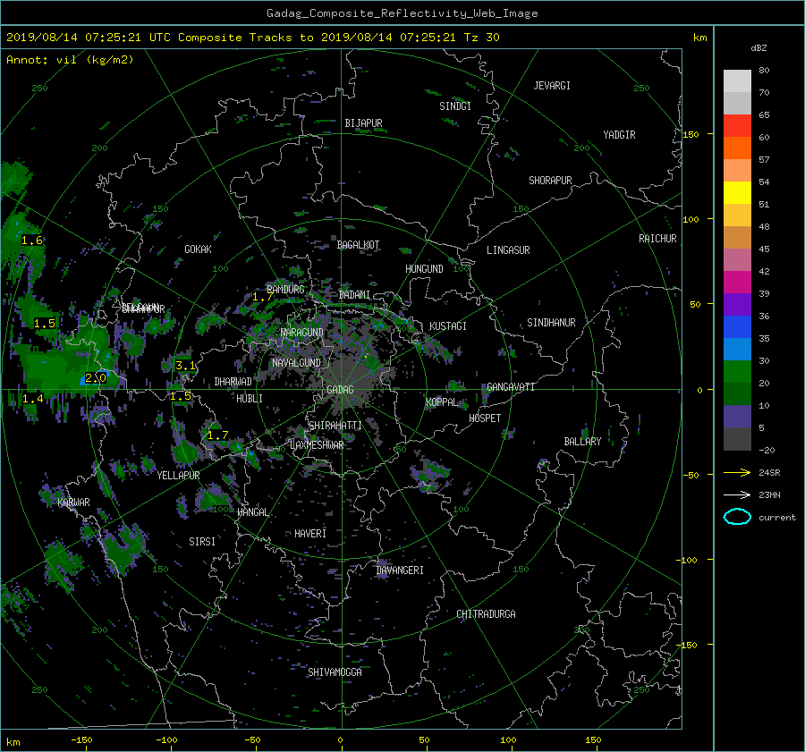Viewport: 805px width, 752px height.
Task: Click the HUBLI city label
Action: tap(250, 399)
